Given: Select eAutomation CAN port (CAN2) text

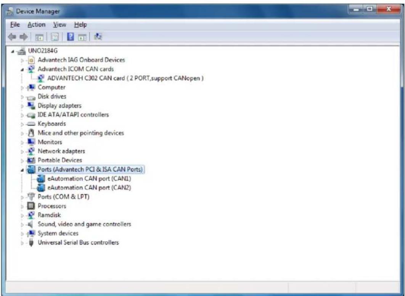Looking at the screenshot, I should [89, 188].
